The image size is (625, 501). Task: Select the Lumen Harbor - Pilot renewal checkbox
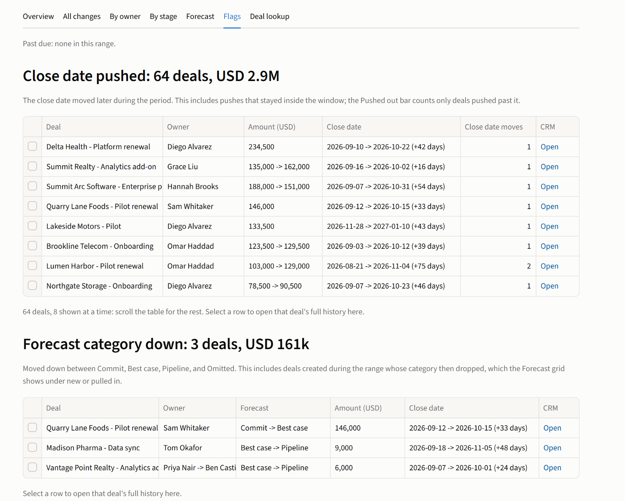coord(33,265)
